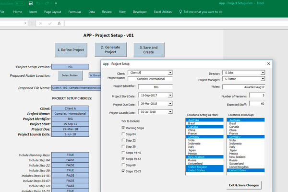Click the Project Name field in dialog
288x192 pixels.
tap(150, 79)
